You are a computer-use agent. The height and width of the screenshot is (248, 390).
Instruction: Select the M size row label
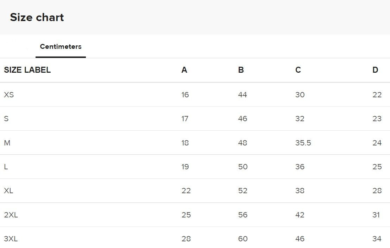coord(7,143)
